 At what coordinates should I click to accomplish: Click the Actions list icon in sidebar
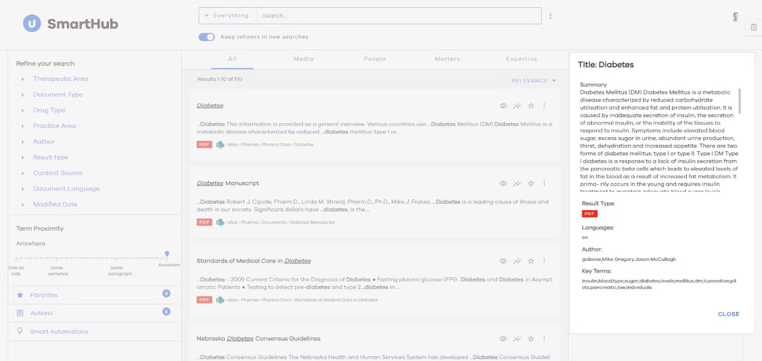20,313
